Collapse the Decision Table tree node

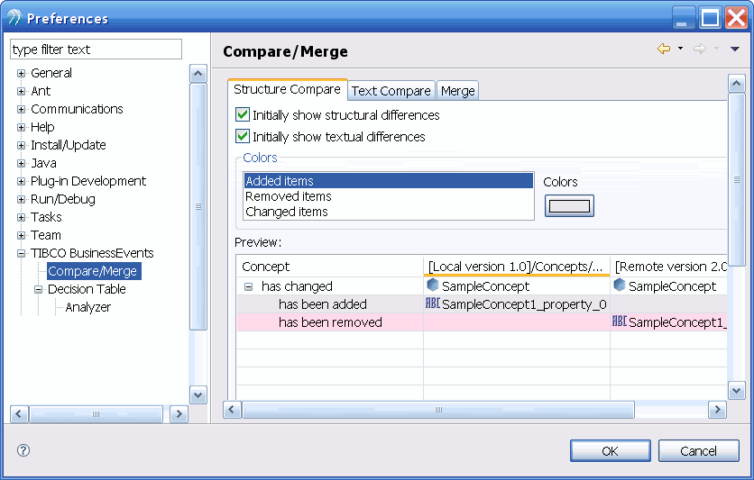(39, 289)
